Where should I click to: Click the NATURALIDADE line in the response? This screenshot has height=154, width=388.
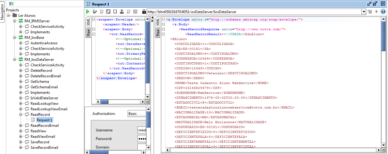coord(220,122)
